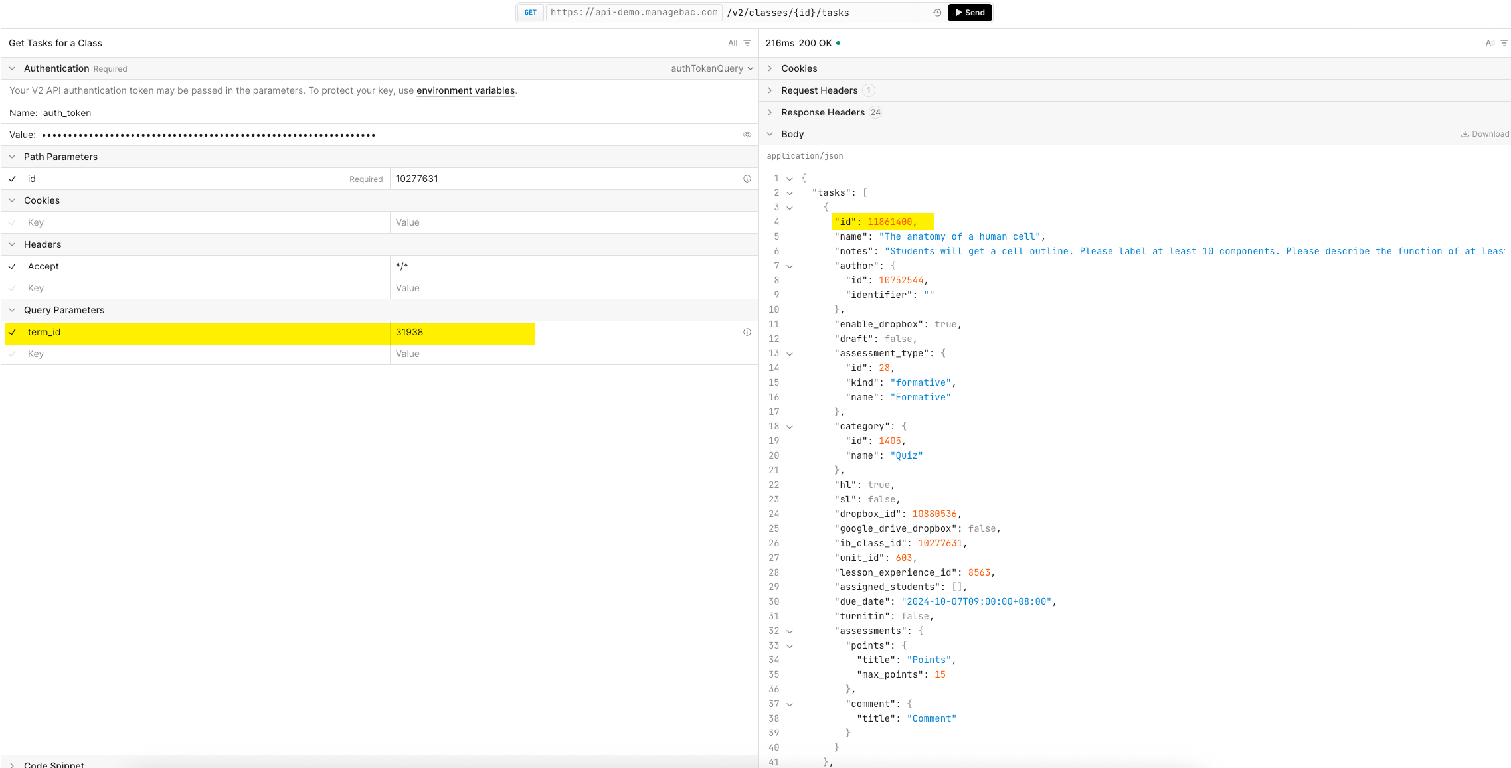Image resolution: width=1511 pixels, height=768 pixels.
Task: Click info icon for id path parameter
Action: (747, 179)
